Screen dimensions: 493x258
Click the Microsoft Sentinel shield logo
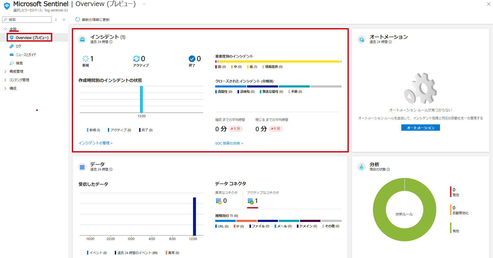(7, 6)
